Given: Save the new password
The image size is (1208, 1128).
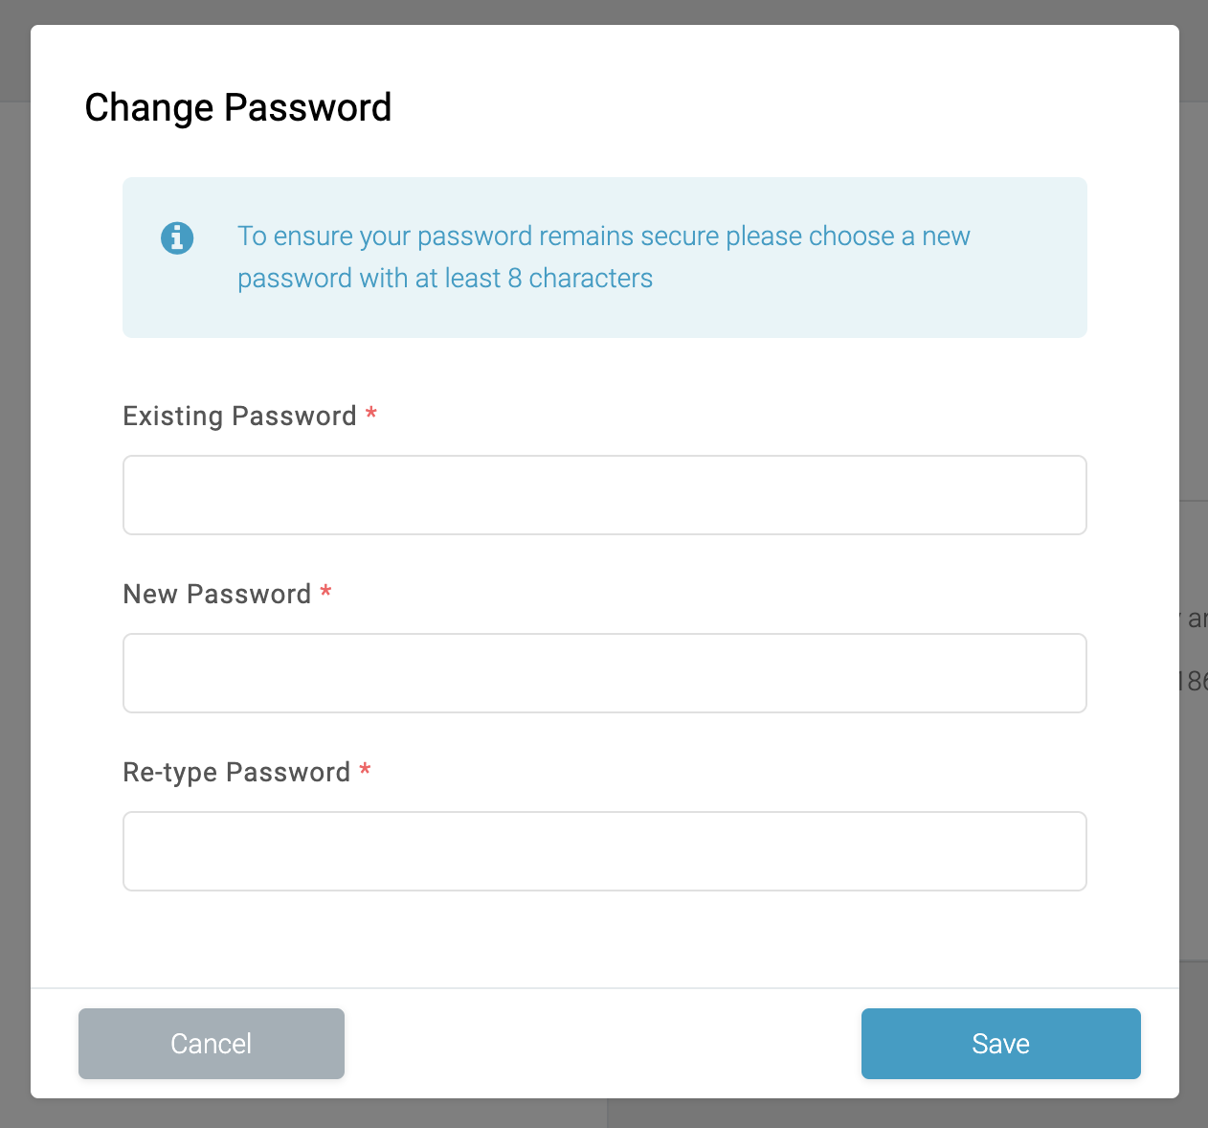Looking at the screenshot, I should [x=1000, y=1043].
